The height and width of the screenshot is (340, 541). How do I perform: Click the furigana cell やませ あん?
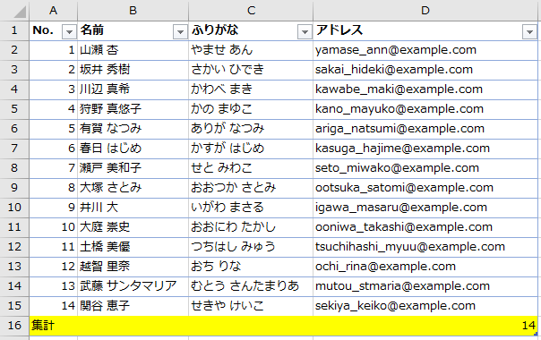point(251,50)
